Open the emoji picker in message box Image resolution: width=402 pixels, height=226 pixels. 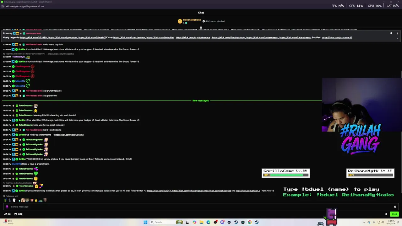(395, 207)
